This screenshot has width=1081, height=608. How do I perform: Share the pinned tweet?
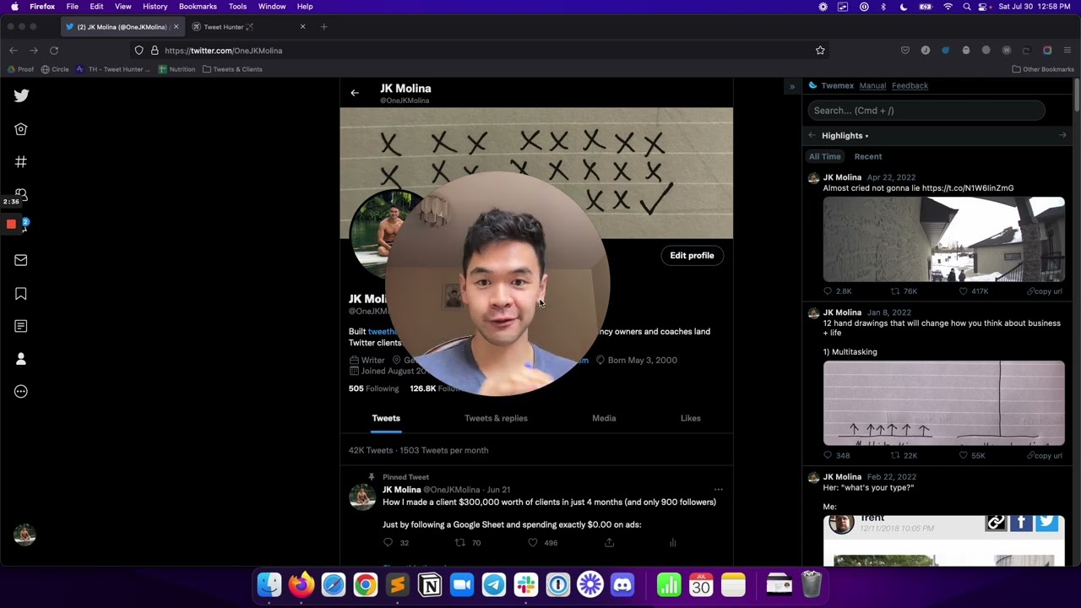[x=609, y=543]
